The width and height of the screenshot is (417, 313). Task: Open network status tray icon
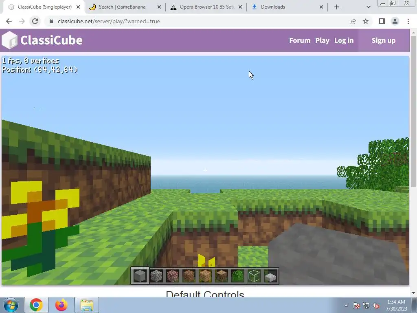(x=366, y=305)
